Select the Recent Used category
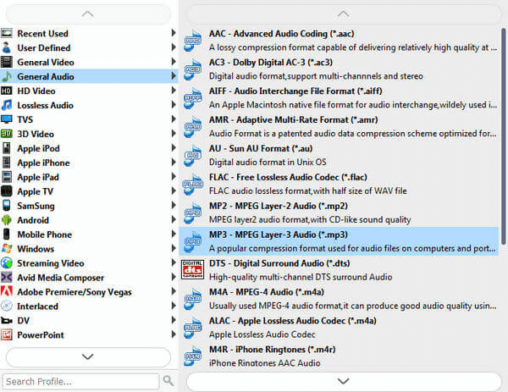Image resolution: width=508 pixels, height=392 pixels. tap(42, 33)
